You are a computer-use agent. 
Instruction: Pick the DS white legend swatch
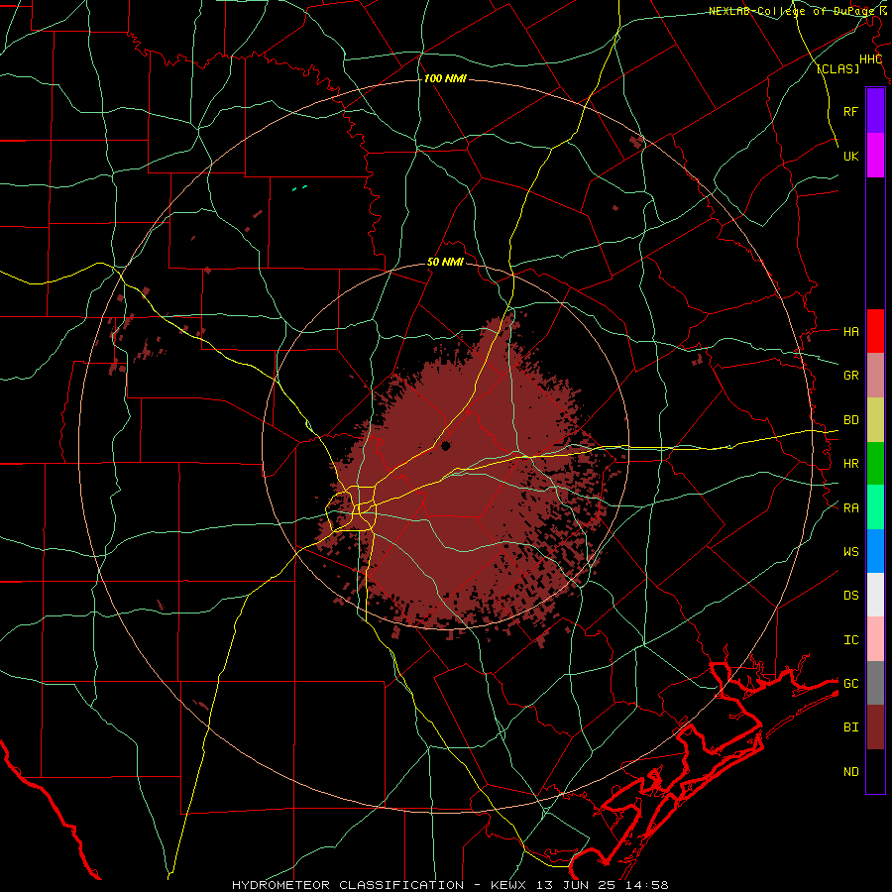click(875, 595)
